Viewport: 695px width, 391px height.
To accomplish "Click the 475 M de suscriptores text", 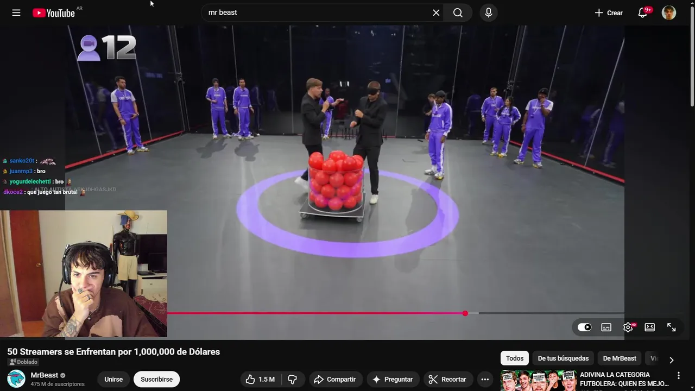I will [58, 384].
